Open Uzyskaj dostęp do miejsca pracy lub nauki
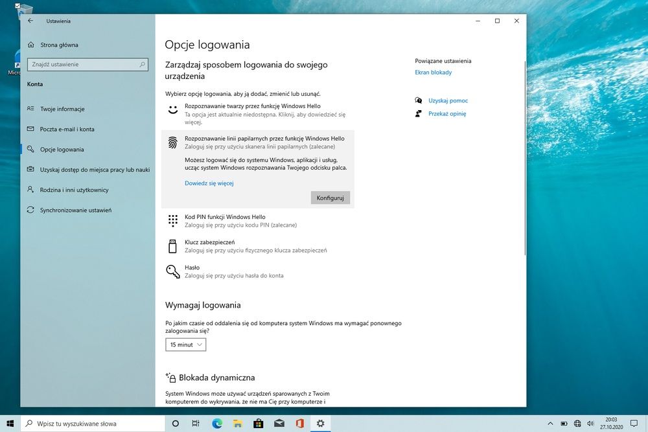The height and width of the screenshot is (432, 648). [87, 169]
